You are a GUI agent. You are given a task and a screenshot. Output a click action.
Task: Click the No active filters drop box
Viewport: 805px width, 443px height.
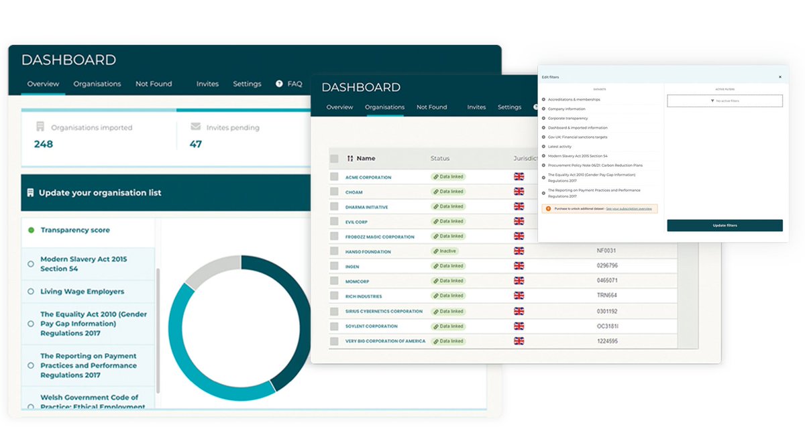(724, 101)
